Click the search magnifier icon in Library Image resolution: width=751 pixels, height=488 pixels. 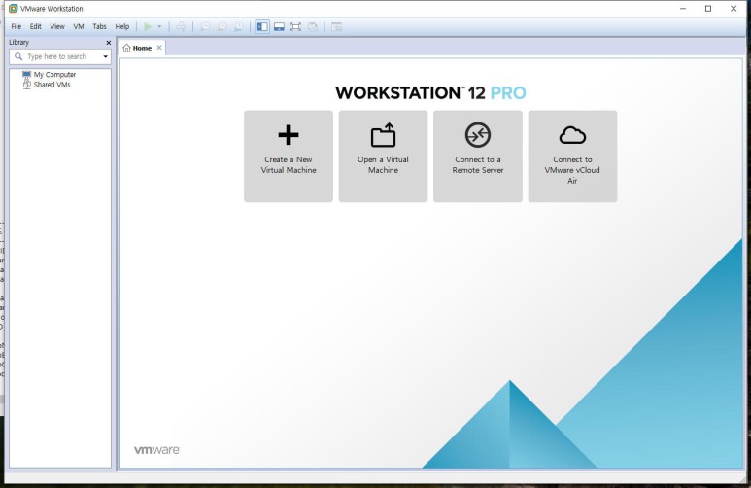click(18, 56)
